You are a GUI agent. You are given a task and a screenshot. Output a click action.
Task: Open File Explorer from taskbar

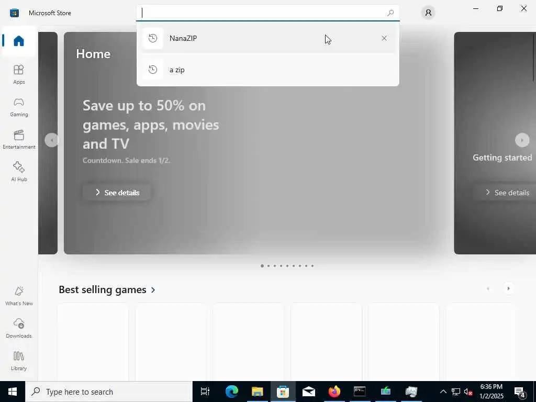257,392
